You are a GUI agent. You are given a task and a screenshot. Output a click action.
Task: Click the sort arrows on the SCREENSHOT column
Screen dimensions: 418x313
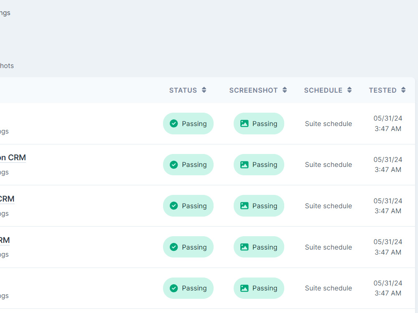pyautogui.click(x=285, y=90)
